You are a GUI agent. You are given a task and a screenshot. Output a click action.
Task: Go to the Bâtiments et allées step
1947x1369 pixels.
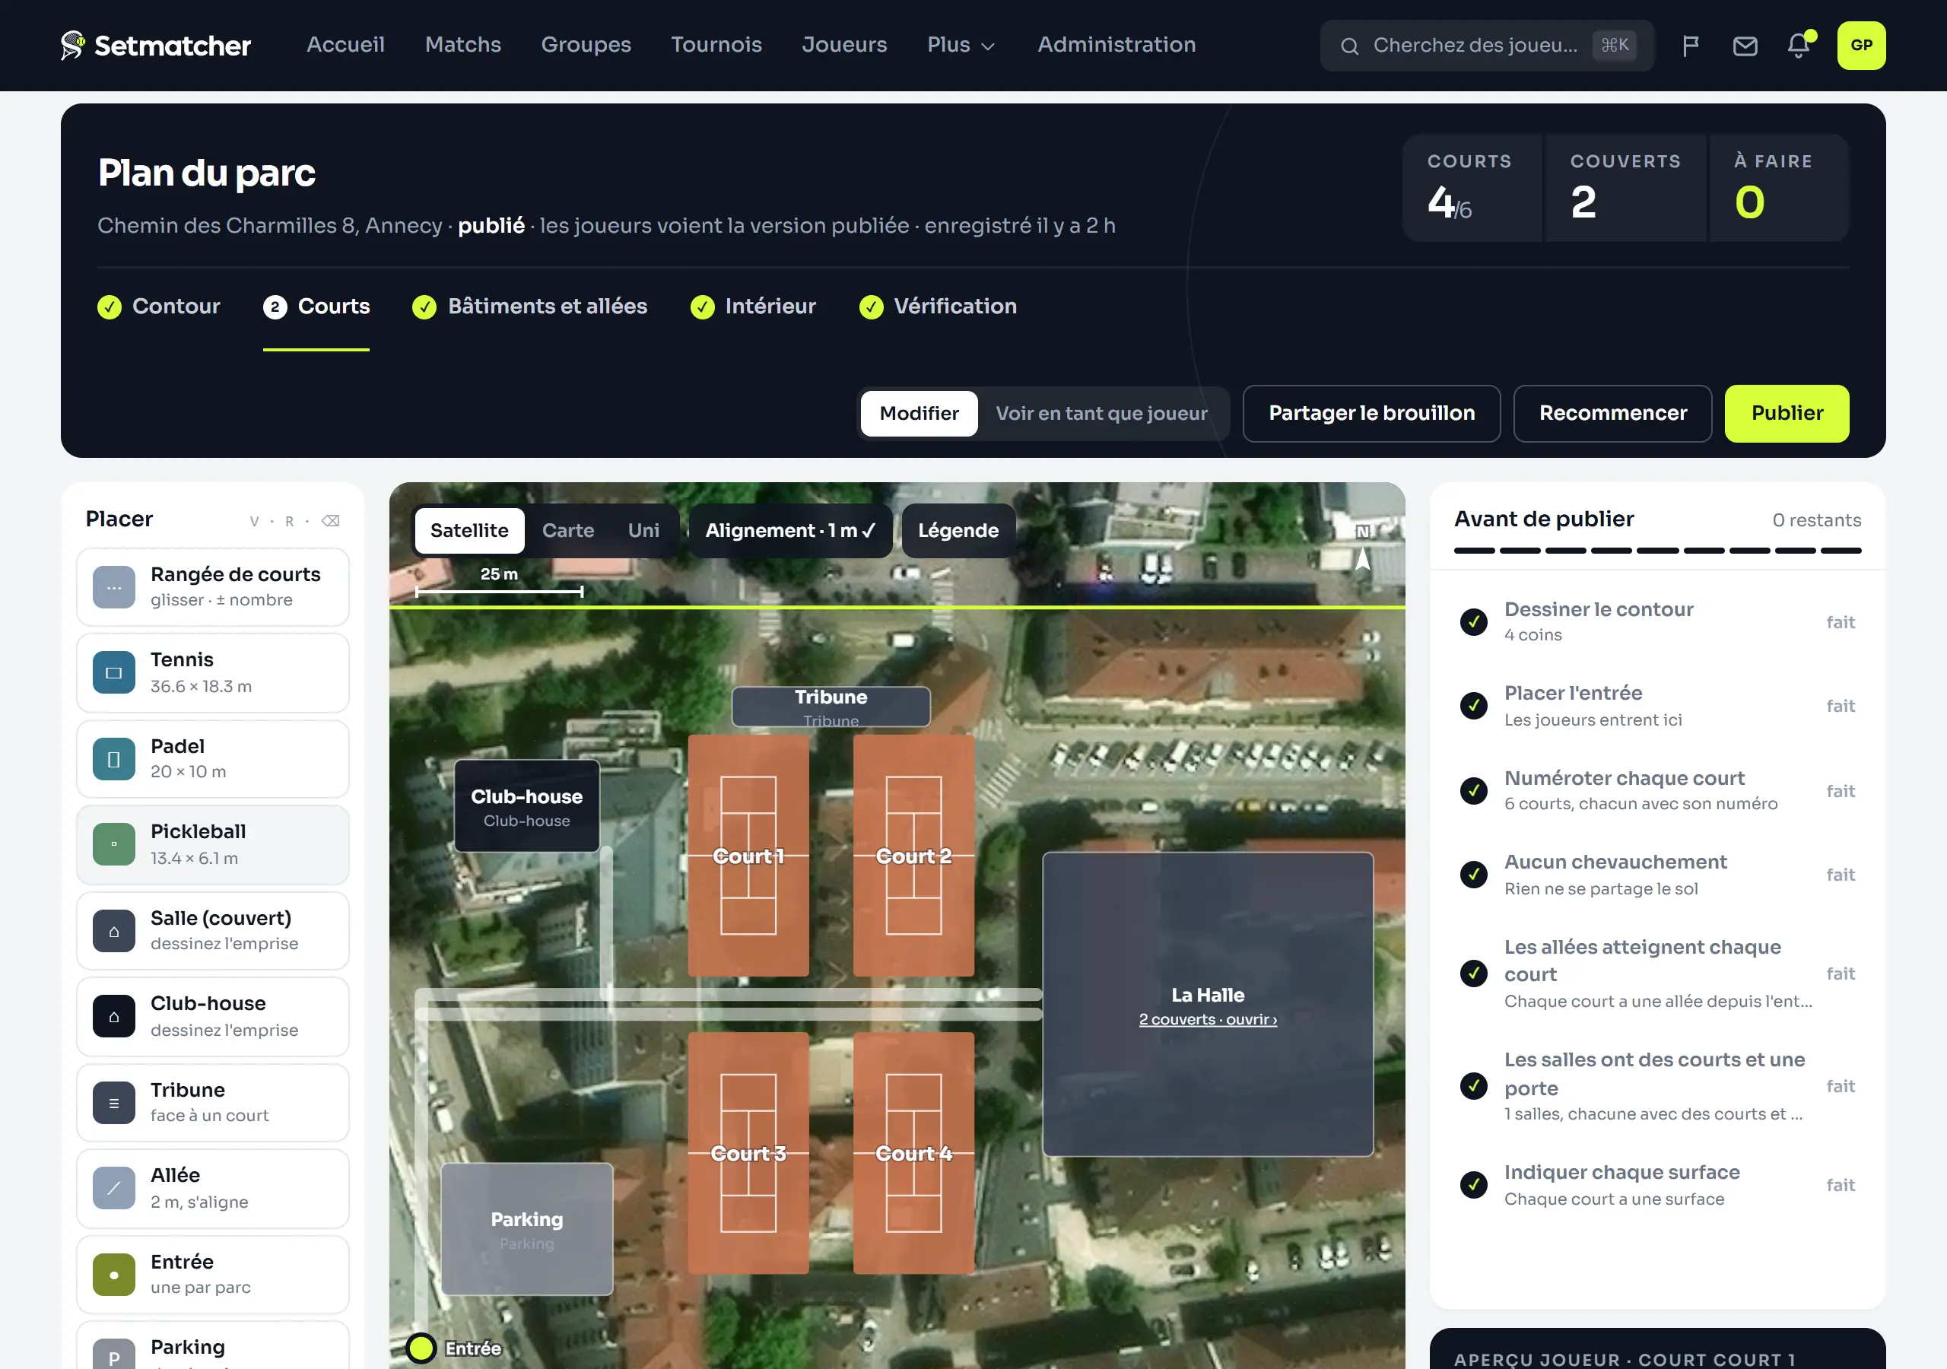pos(529,307)
